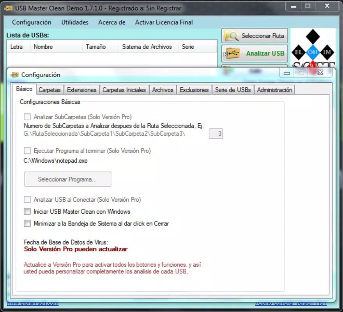The image size is (343, 312).
Task: Switch to the Administración tab
Action: pos(274,90)
